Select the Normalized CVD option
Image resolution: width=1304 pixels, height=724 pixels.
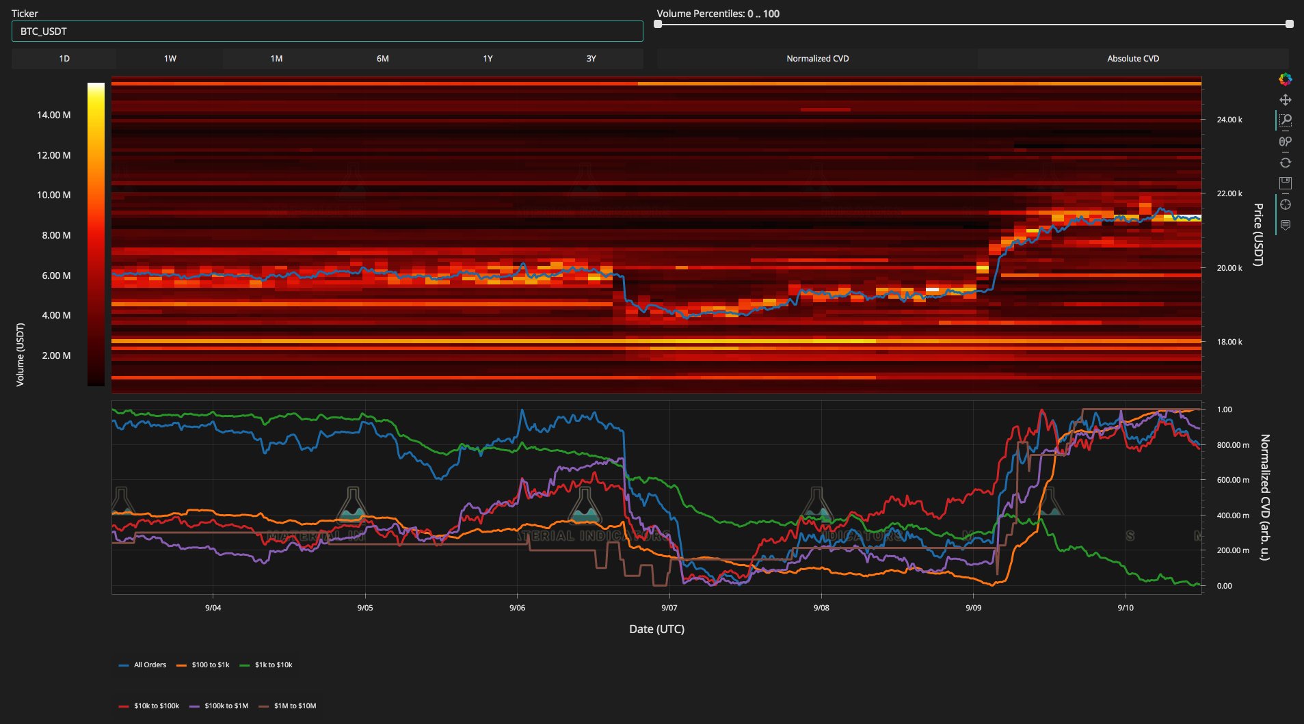[817, 59]
